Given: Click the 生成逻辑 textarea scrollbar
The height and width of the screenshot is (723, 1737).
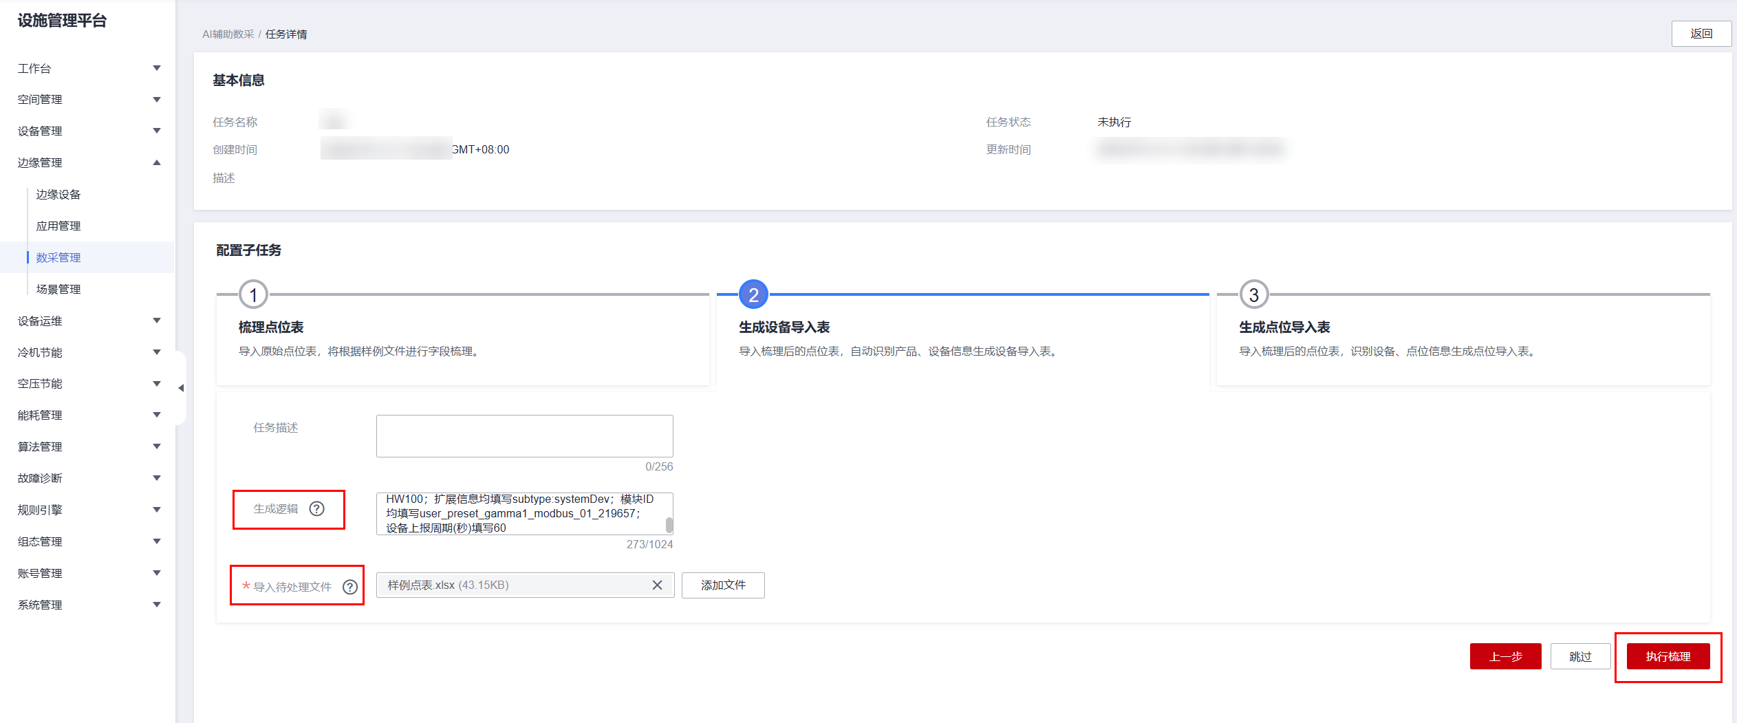Looking at the screenshot, I should 669,526.
